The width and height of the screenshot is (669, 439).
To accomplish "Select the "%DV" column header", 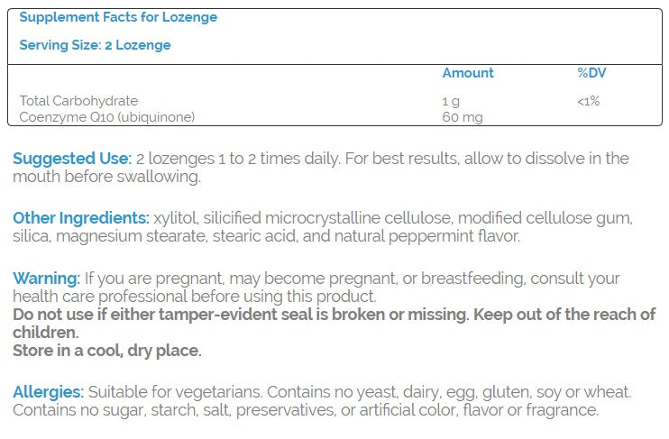I will [x=593, y=73].
